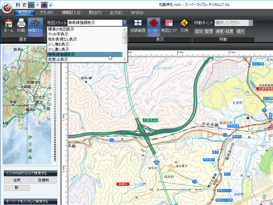Toggle the small binoculars icon in quick access toolbar
Viewport: 273px width, 205px height.
click(31, 5)
